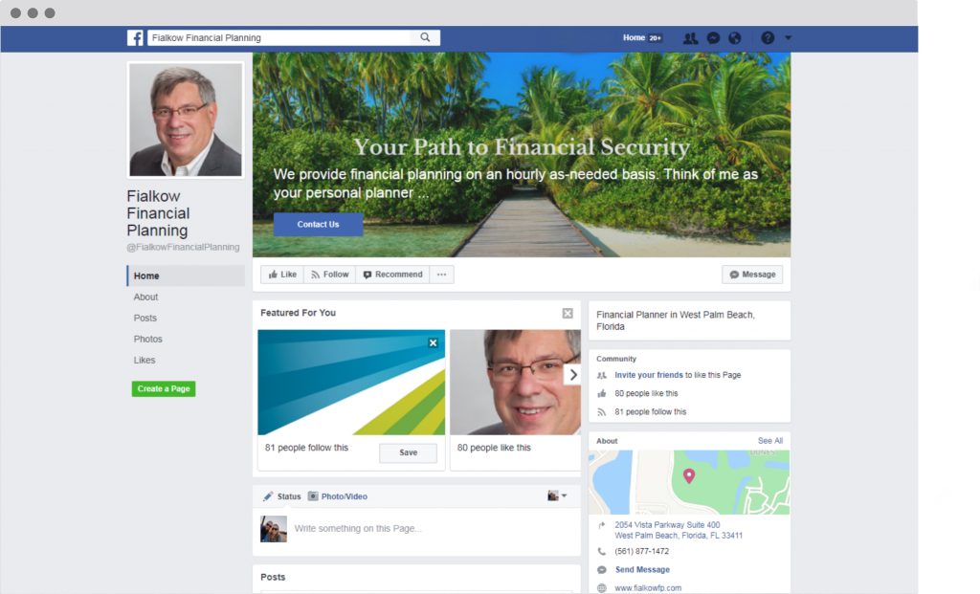The image size is (980, 594).
Task: Expand the more options ellipsis button
Action: pyautogui.click(x=442, y=275)
